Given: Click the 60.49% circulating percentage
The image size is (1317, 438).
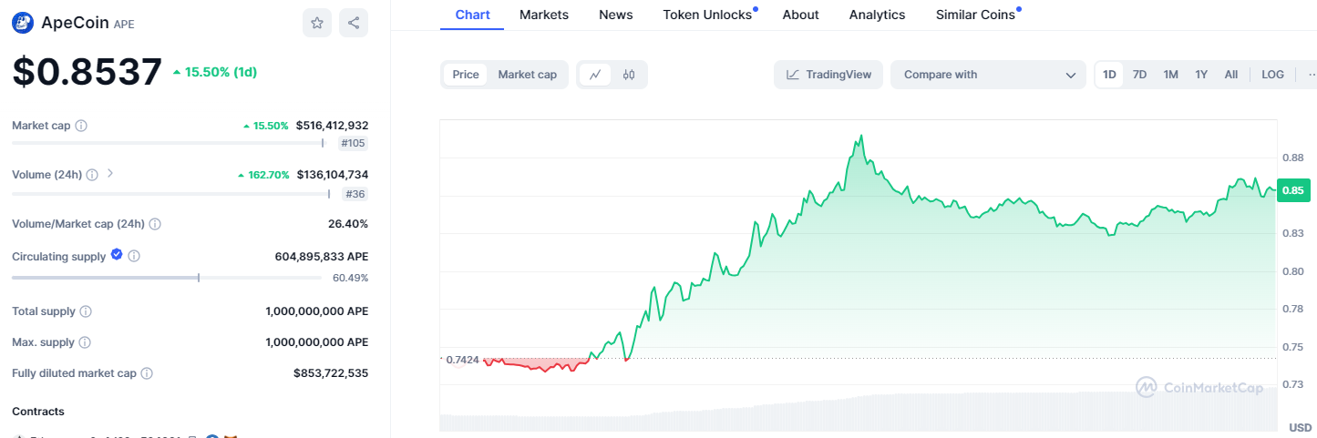Looking at the screenshot, I should click(x=351, y=278).
